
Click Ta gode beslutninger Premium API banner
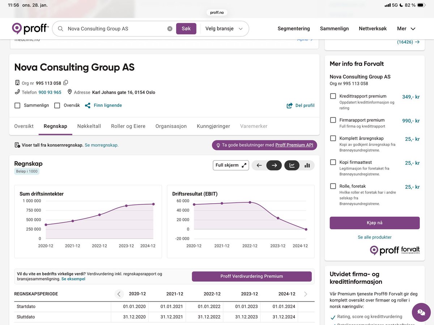(x=264, y=145)
